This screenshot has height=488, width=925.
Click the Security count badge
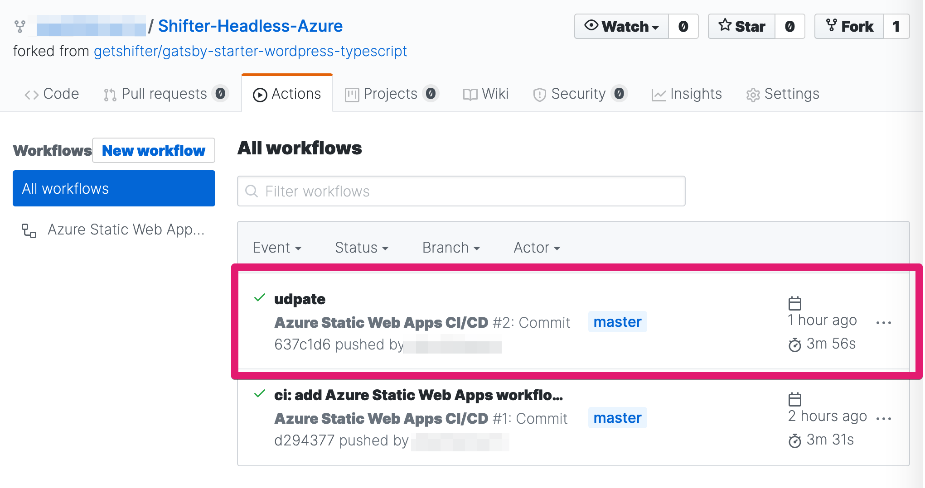619,94
